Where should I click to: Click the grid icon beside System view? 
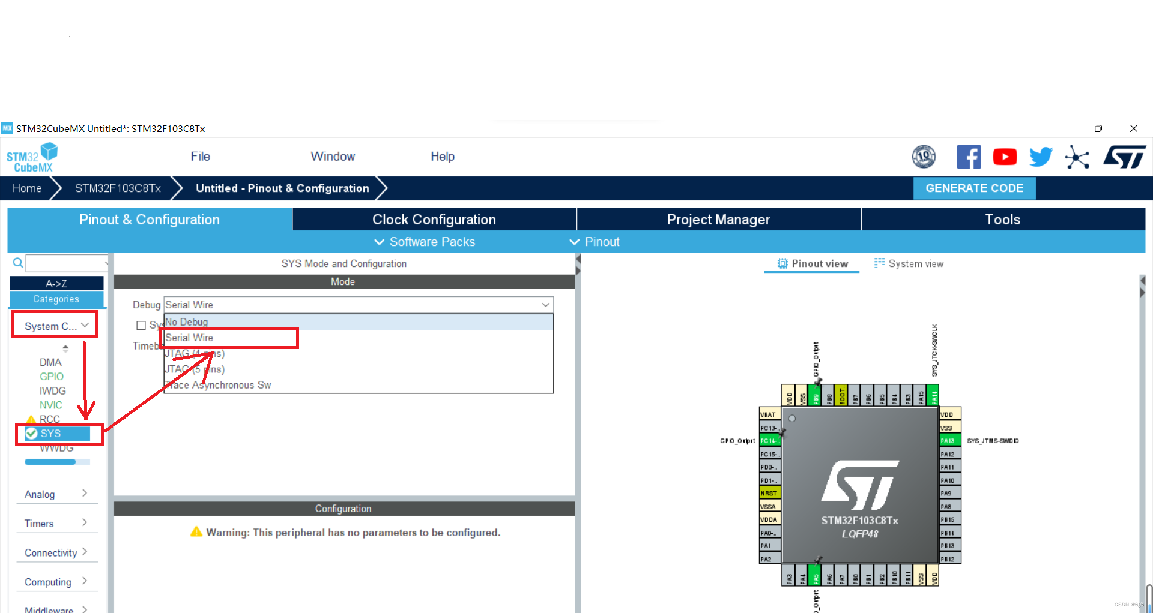[x=880, y=263]
